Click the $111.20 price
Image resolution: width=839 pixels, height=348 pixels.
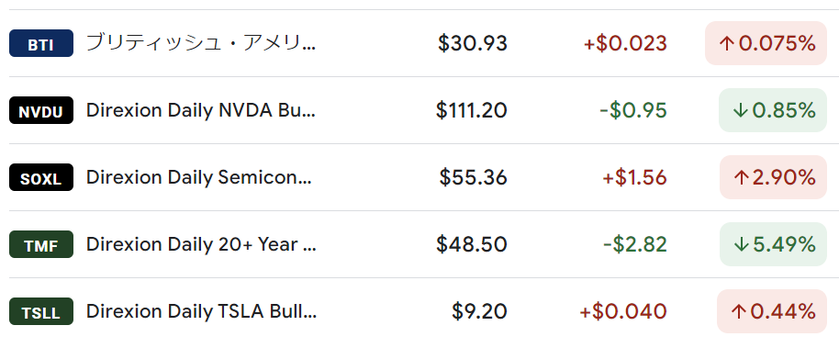pos(472,110)
